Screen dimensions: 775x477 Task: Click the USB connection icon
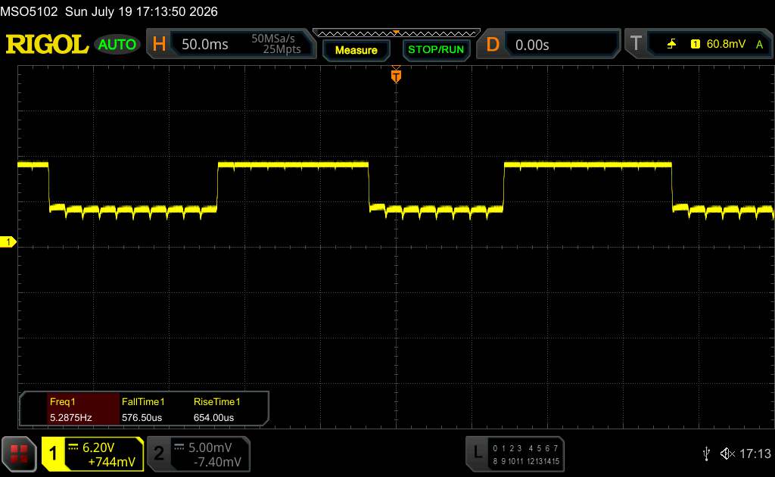click(x=706, y=454)
